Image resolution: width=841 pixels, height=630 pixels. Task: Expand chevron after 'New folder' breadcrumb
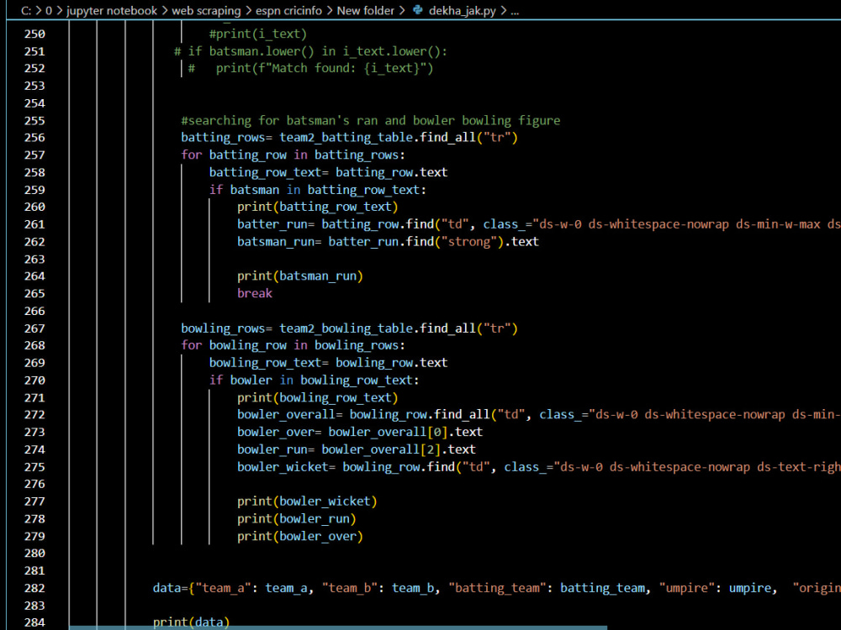point(402,11)
